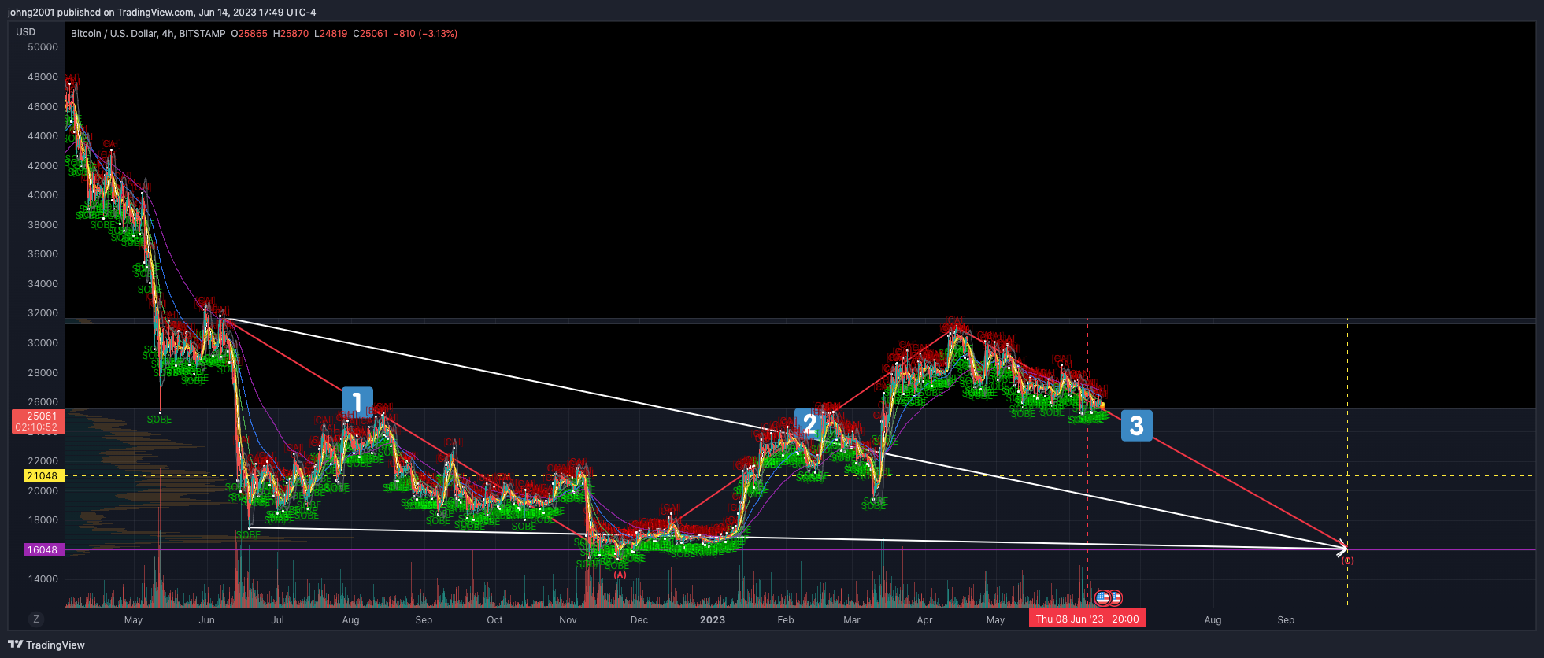
Task: Click the 22000 price axis label
Action: point(43,461)
